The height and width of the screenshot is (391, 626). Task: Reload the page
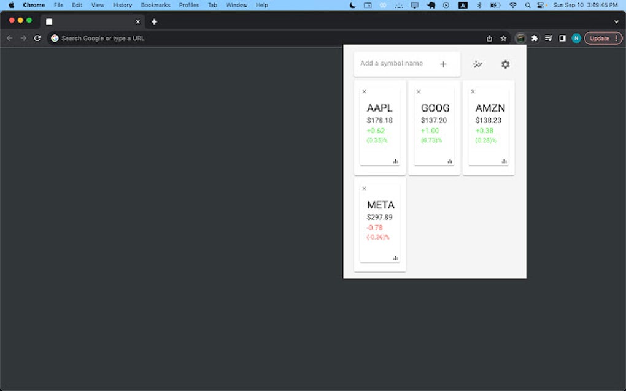(x=37, y=38)
